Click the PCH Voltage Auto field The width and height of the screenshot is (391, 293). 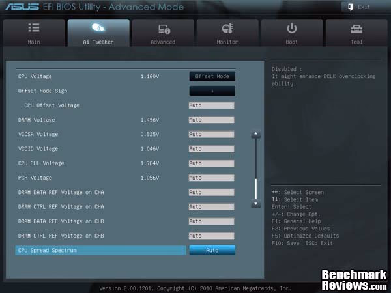211,178
